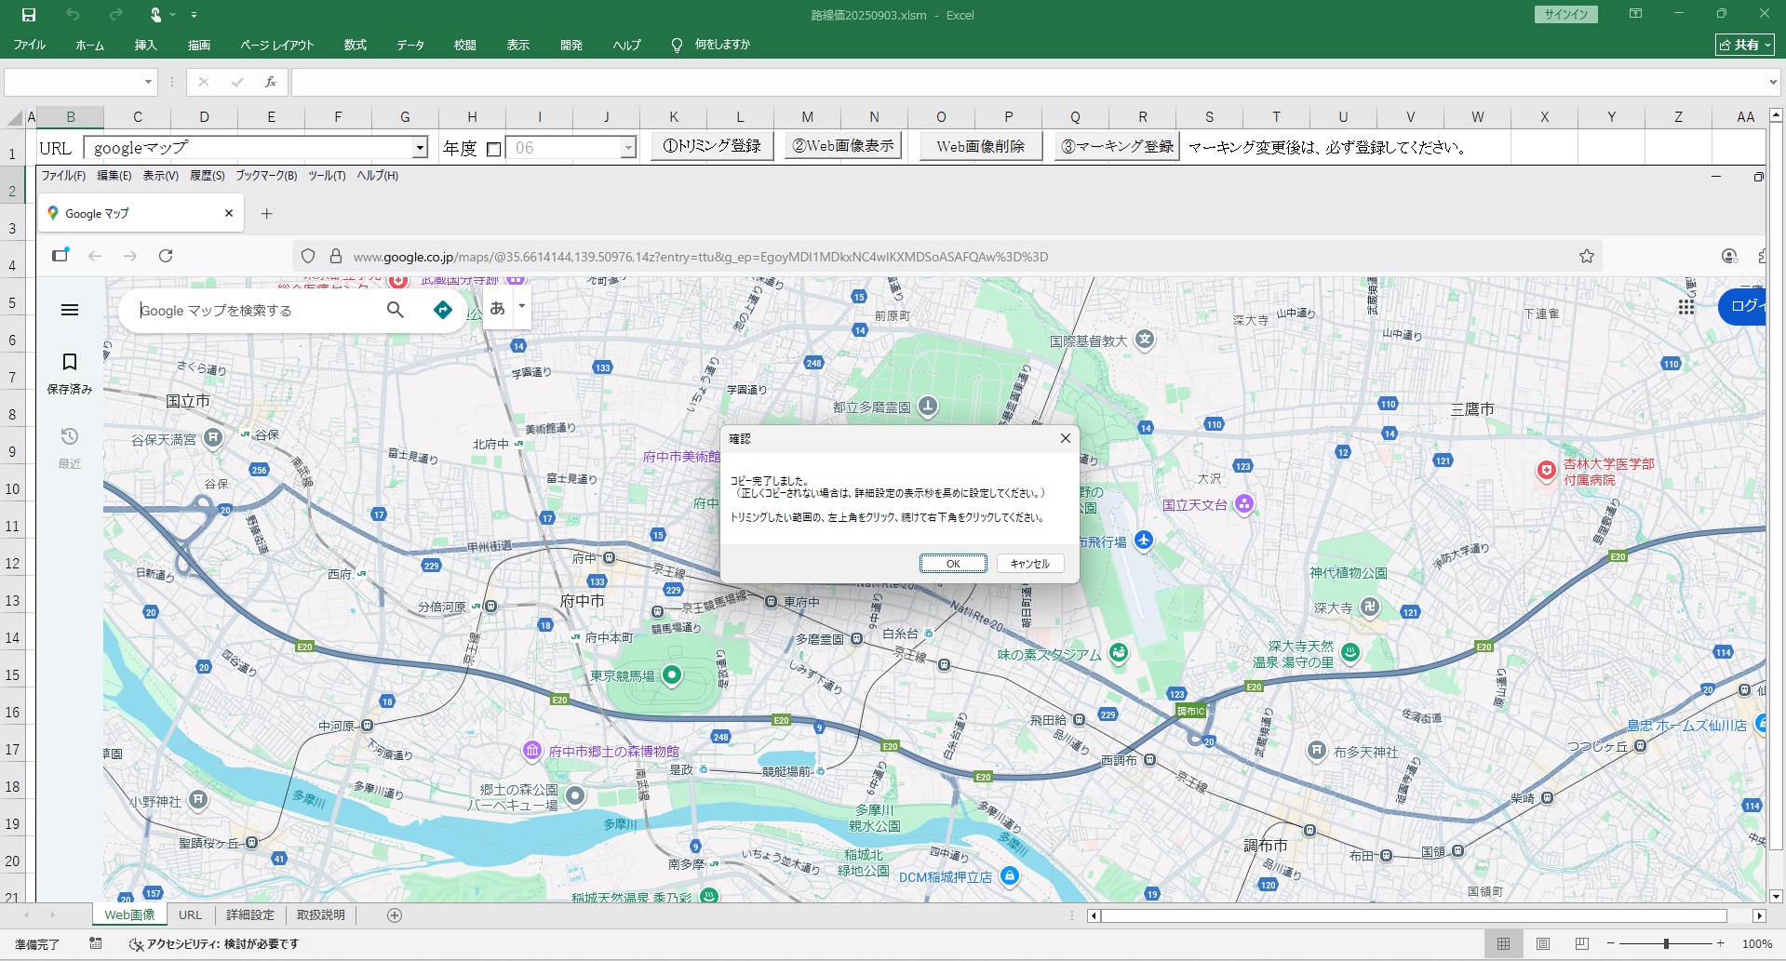Open the 数式 ribbon tab
Viewport: 1786px width, 961px height.
click(356, 45)
